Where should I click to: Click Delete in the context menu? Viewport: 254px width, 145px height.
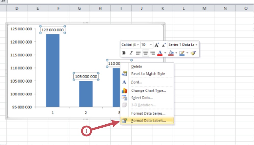pyautogui.click(x=136, y=67)
